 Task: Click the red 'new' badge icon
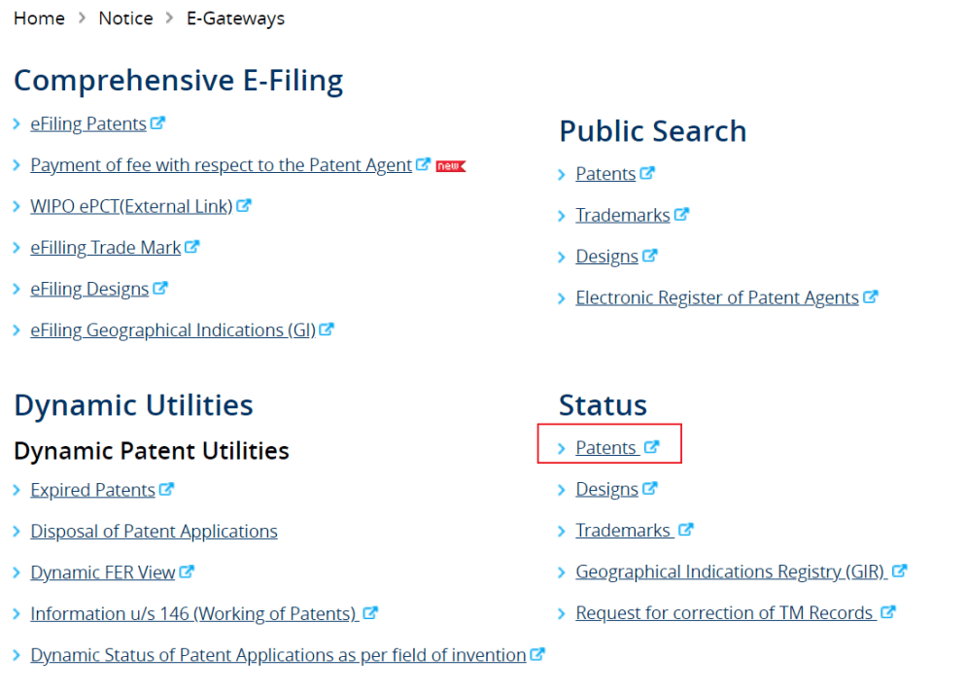click(x=451, y=166)
